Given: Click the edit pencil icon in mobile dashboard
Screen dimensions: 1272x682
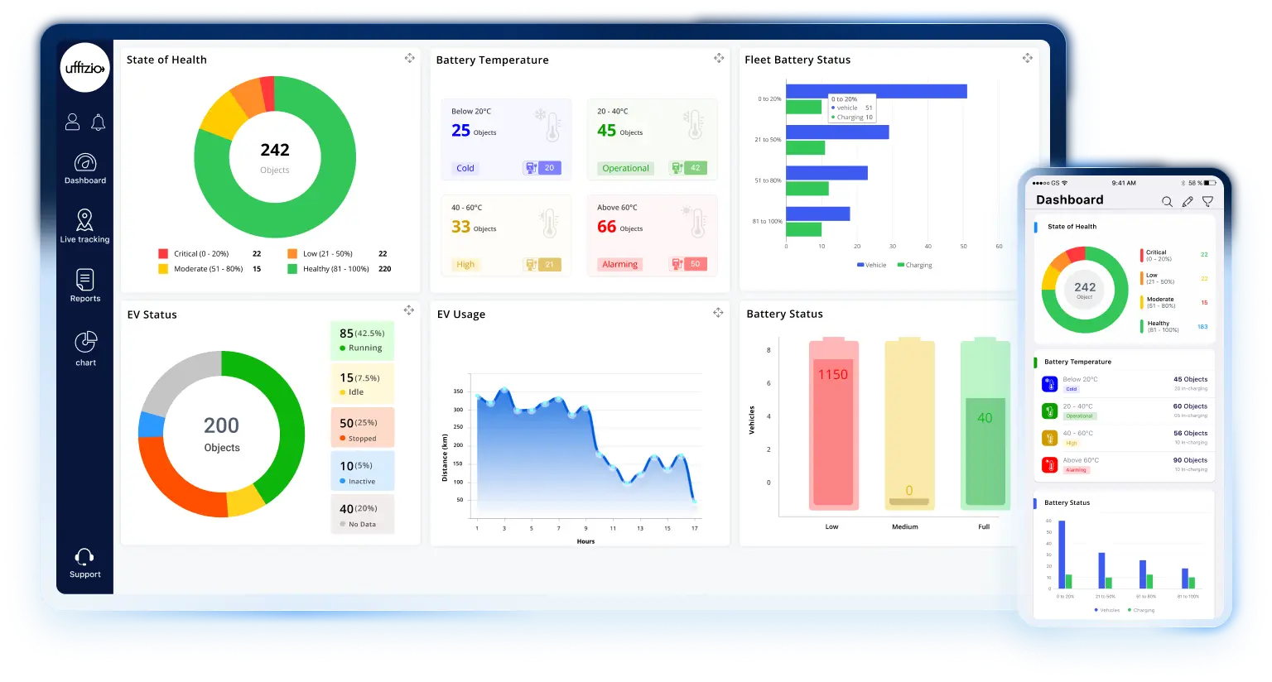Looking at the screenshot, I should coord(1188,201).
